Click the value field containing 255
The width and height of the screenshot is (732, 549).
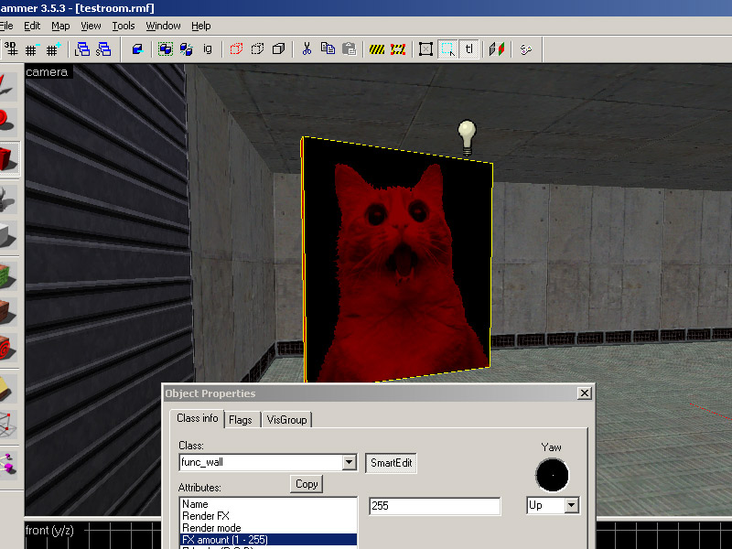(435, 506)
